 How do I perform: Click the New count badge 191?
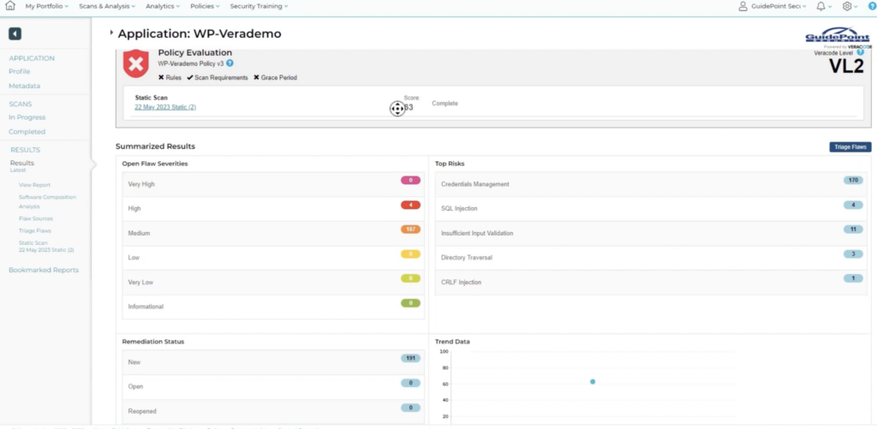click(x=410, y=359)
